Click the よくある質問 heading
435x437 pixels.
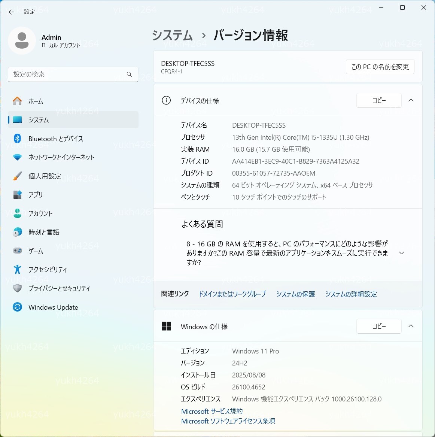(202, 224)
